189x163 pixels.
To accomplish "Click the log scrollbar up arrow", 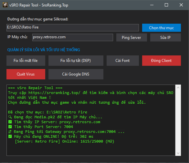I will [x=178, y=87].
